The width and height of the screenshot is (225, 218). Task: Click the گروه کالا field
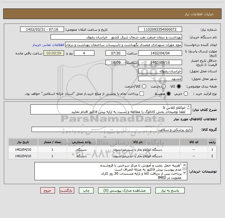tap(112, 129)
